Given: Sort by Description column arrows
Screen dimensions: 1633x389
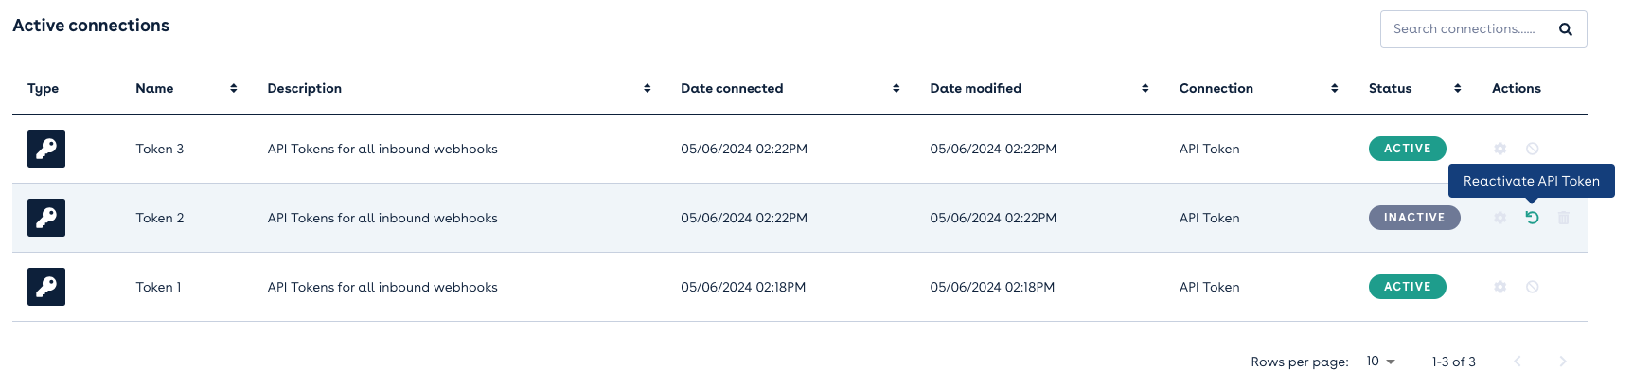Looking at the screenshot, I should 647,88.
